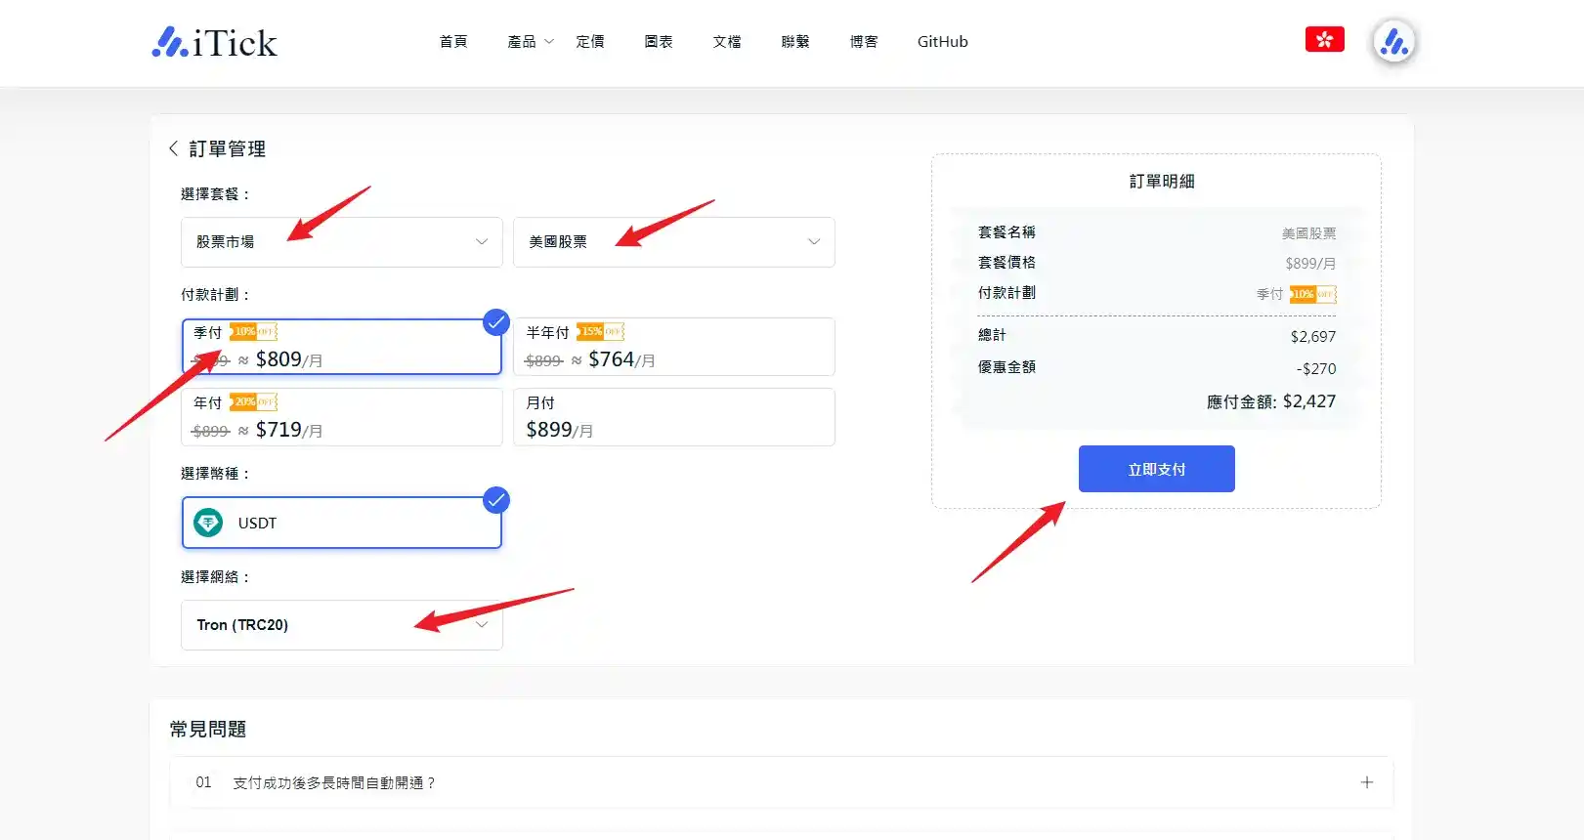Open the Tron (TRC20) network dropdown
The width and height of the screenshot is (1584, 840).
point(342,625)
